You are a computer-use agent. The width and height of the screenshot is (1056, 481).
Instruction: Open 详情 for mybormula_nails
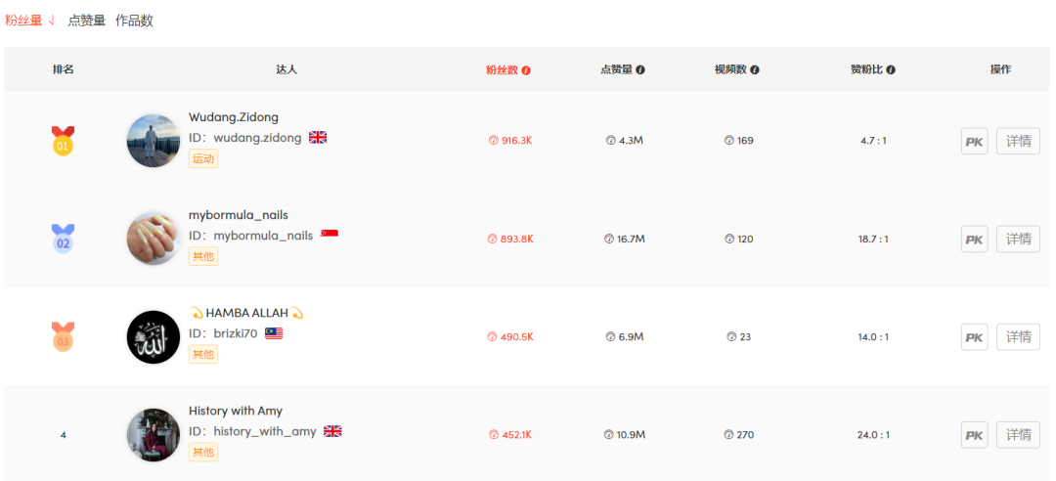[1018, 240]
